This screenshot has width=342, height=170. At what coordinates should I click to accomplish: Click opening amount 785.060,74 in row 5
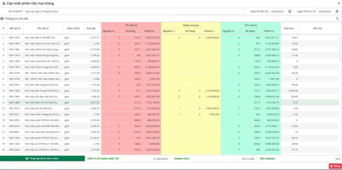pyautogui.click(x=154, y=61)
